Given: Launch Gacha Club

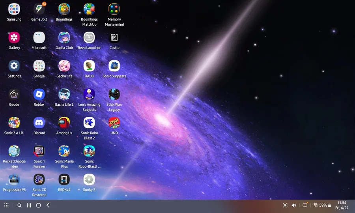Looking at the screenshot, I should click(64, 37).
